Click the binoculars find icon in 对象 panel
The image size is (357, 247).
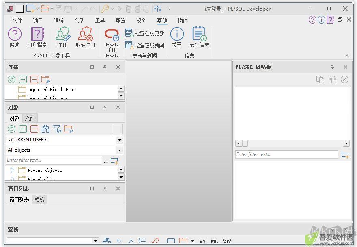point(45,129)
